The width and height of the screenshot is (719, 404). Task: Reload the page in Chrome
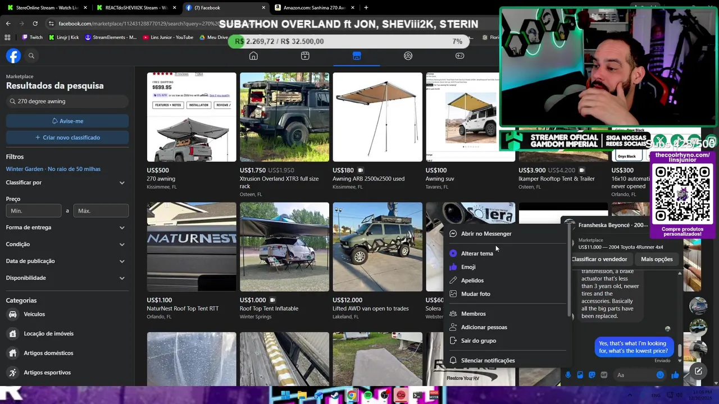coord(35,24)
